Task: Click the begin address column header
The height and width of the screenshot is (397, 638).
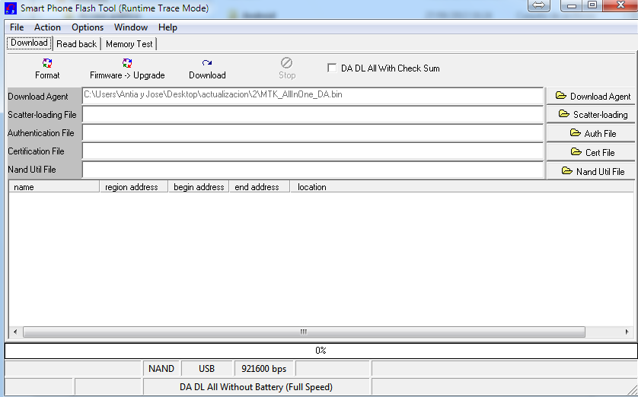Action: tap(199, 187)
